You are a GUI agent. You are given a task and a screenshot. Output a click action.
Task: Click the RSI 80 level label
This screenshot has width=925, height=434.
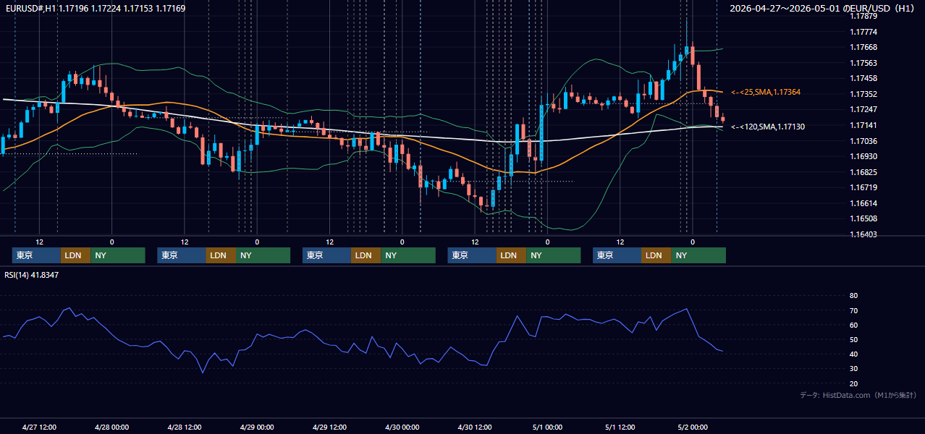(x=853, y=296)
